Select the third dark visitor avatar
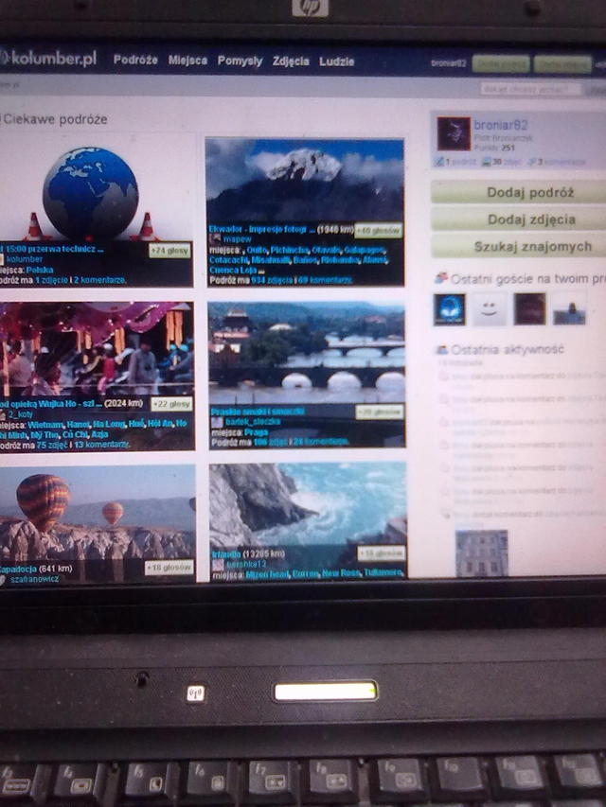Image resolution: width=606 pixels, height=807 pixels. coord(529,308)
